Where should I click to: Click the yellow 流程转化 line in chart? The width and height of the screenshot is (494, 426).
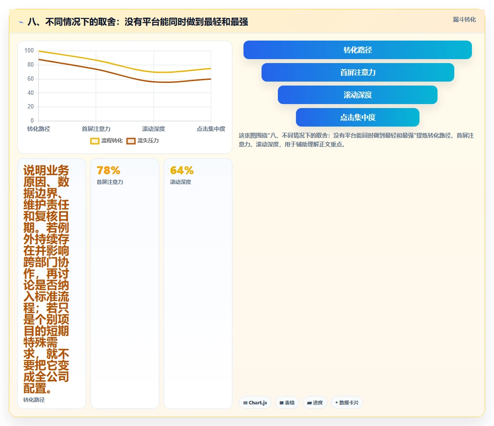125,67
